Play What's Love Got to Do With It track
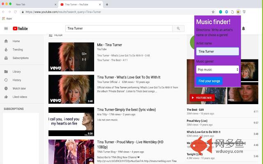Image resolution: width=263 pixels, height=164 pixels. click(x=222, y=134)
